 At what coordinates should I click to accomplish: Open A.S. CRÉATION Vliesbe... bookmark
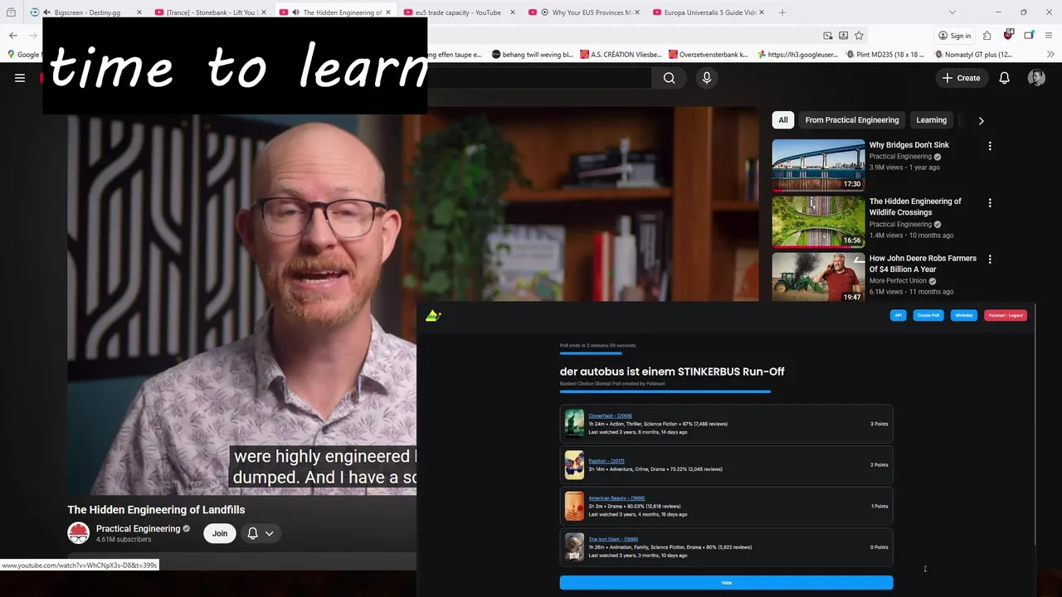(x=621, y=55)
